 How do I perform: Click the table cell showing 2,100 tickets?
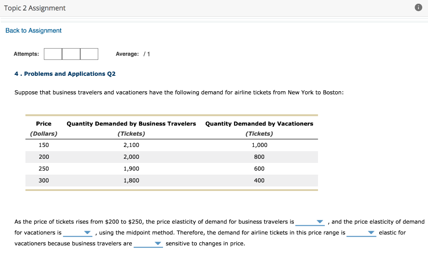[131, 145]
